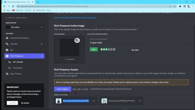Viewport: 195px width, 110px height.
Task: Delete the 3e7eabdc asset
Action: (94, 101)
